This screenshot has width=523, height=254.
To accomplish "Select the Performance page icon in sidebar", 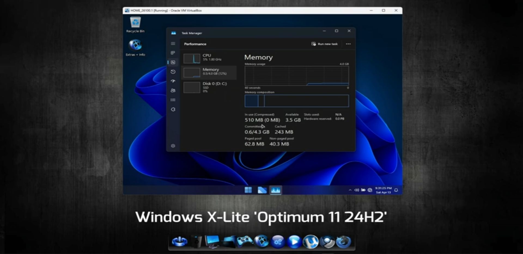I will pos(173,62).
